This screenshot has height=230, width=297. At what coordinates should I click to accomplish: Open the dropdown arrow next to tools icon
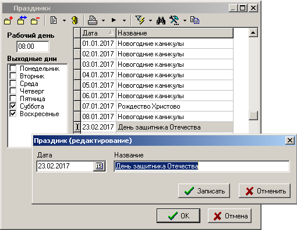click(x=185, y=20)
